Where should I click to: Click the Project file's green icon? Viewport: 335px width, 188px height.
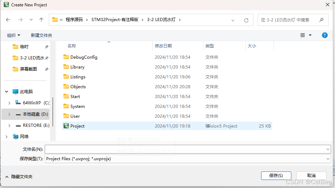(66, 126)
